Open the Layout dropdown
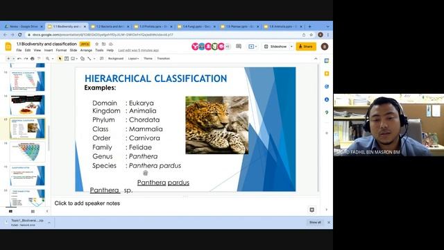This screenshot has height=250, width=444. pyautogui.click(x=133, y=58)
